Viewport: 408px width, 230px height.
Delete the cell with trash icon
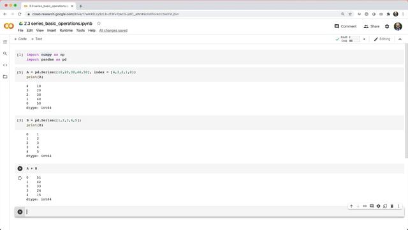point(392,206)
